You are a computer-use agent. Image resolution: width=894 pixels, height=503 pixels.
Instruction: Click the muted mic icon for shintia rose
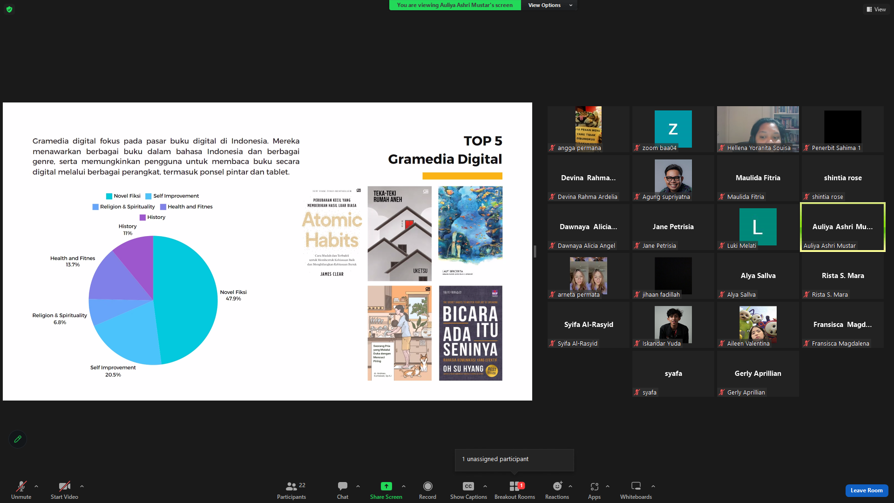(806, 197)
